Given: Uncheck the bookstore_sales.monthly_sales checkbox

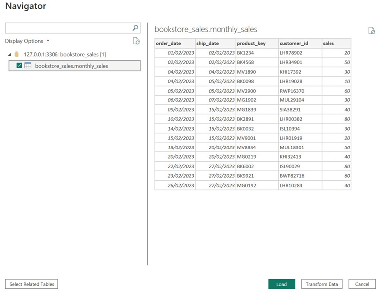Looking at the screenshot, I should [19, 66].
